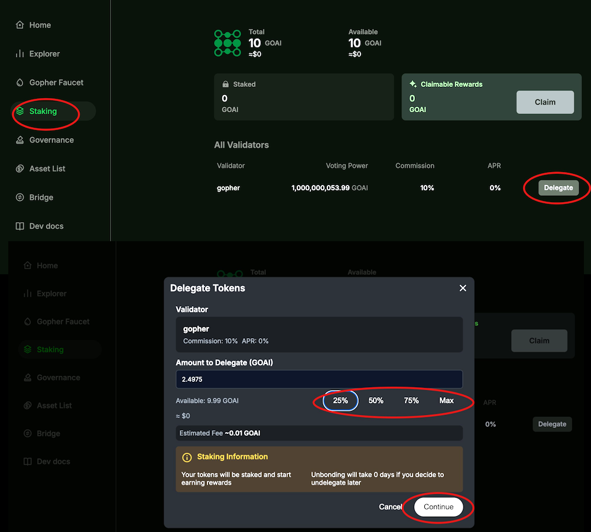Focus the Amount to Delegate input field

[319, 379]
